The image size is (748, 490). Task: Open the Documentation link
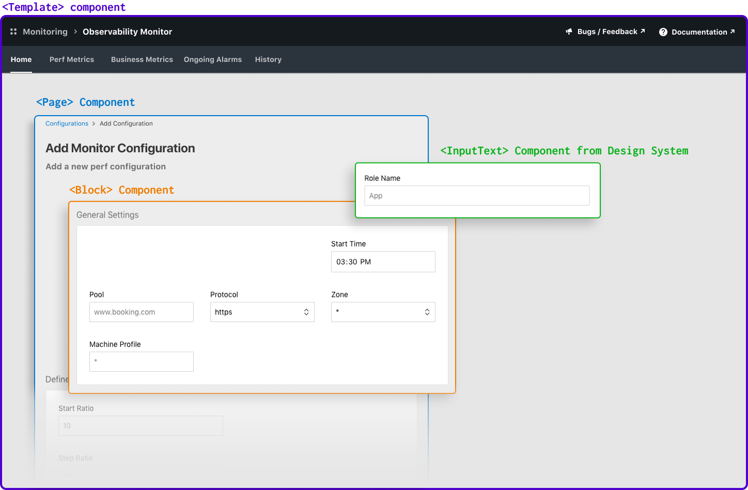coord(697,31)
